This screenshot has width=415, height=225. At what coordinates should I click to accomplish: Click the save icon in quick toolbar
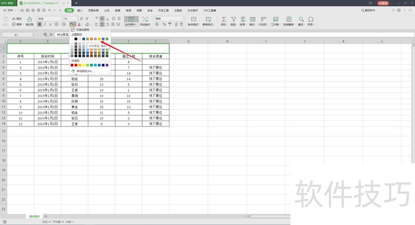click(27, 10)
